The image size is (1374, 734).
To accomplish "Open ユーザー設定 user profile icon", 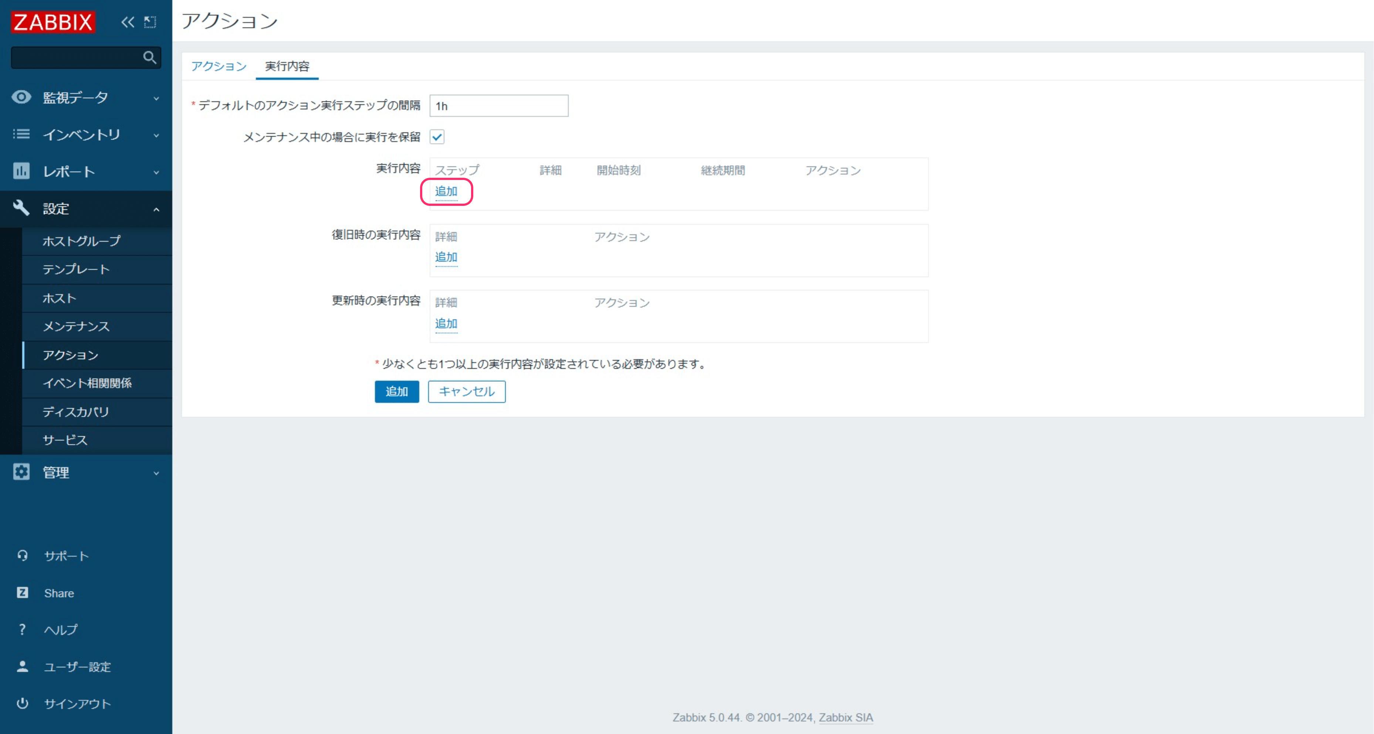I will tap(23, 666).
